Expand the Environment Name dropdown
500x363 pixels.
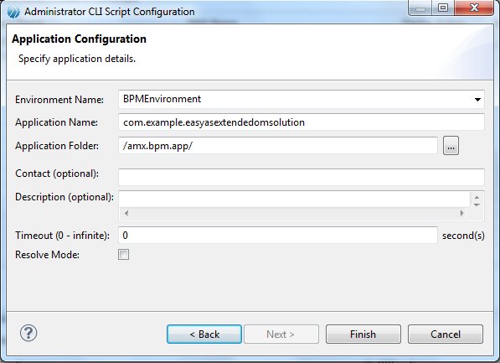coord(477,99)
